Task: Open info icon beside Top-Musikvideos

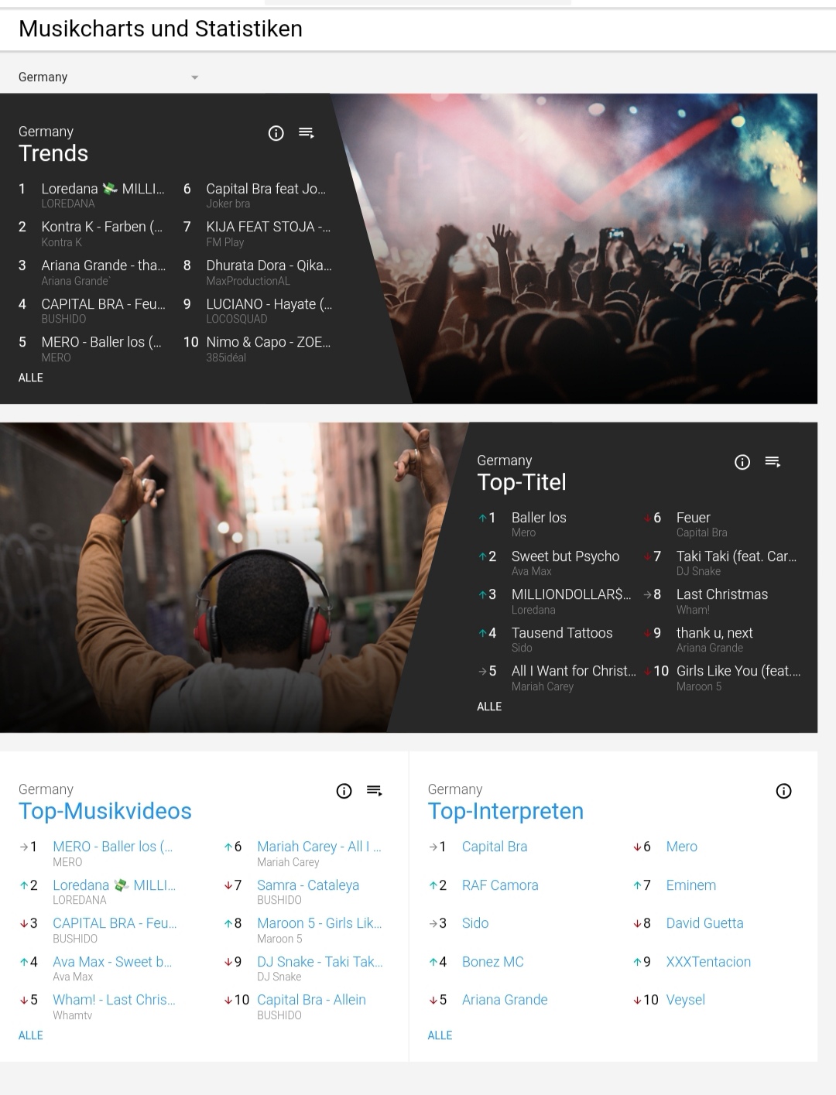Action: [344, 791]
